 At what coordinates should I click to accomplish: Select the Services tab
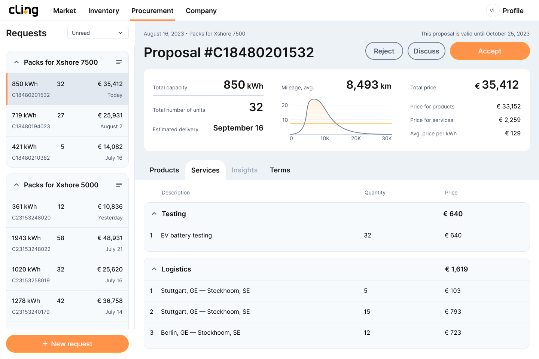[x=205, y=170]
